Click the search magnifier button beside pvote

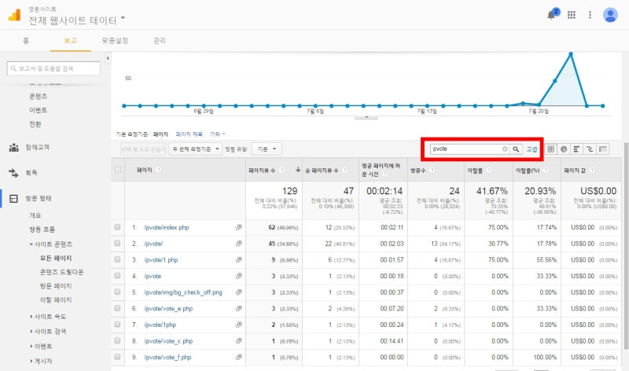point(516,149)
